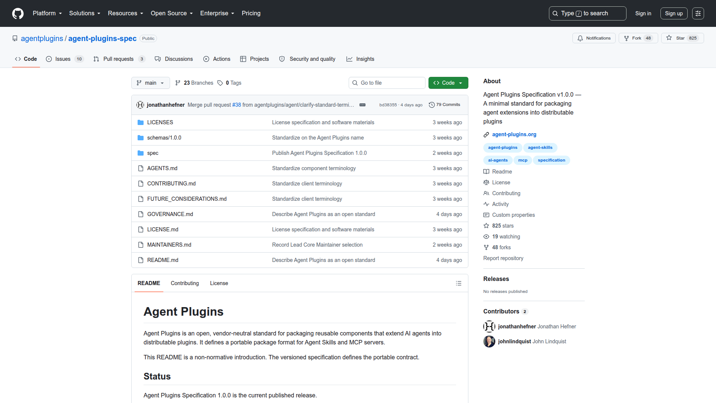Expand the Platform menu
Screen dimensions: 716x403
pyautogui.click(x=47, y=13)
